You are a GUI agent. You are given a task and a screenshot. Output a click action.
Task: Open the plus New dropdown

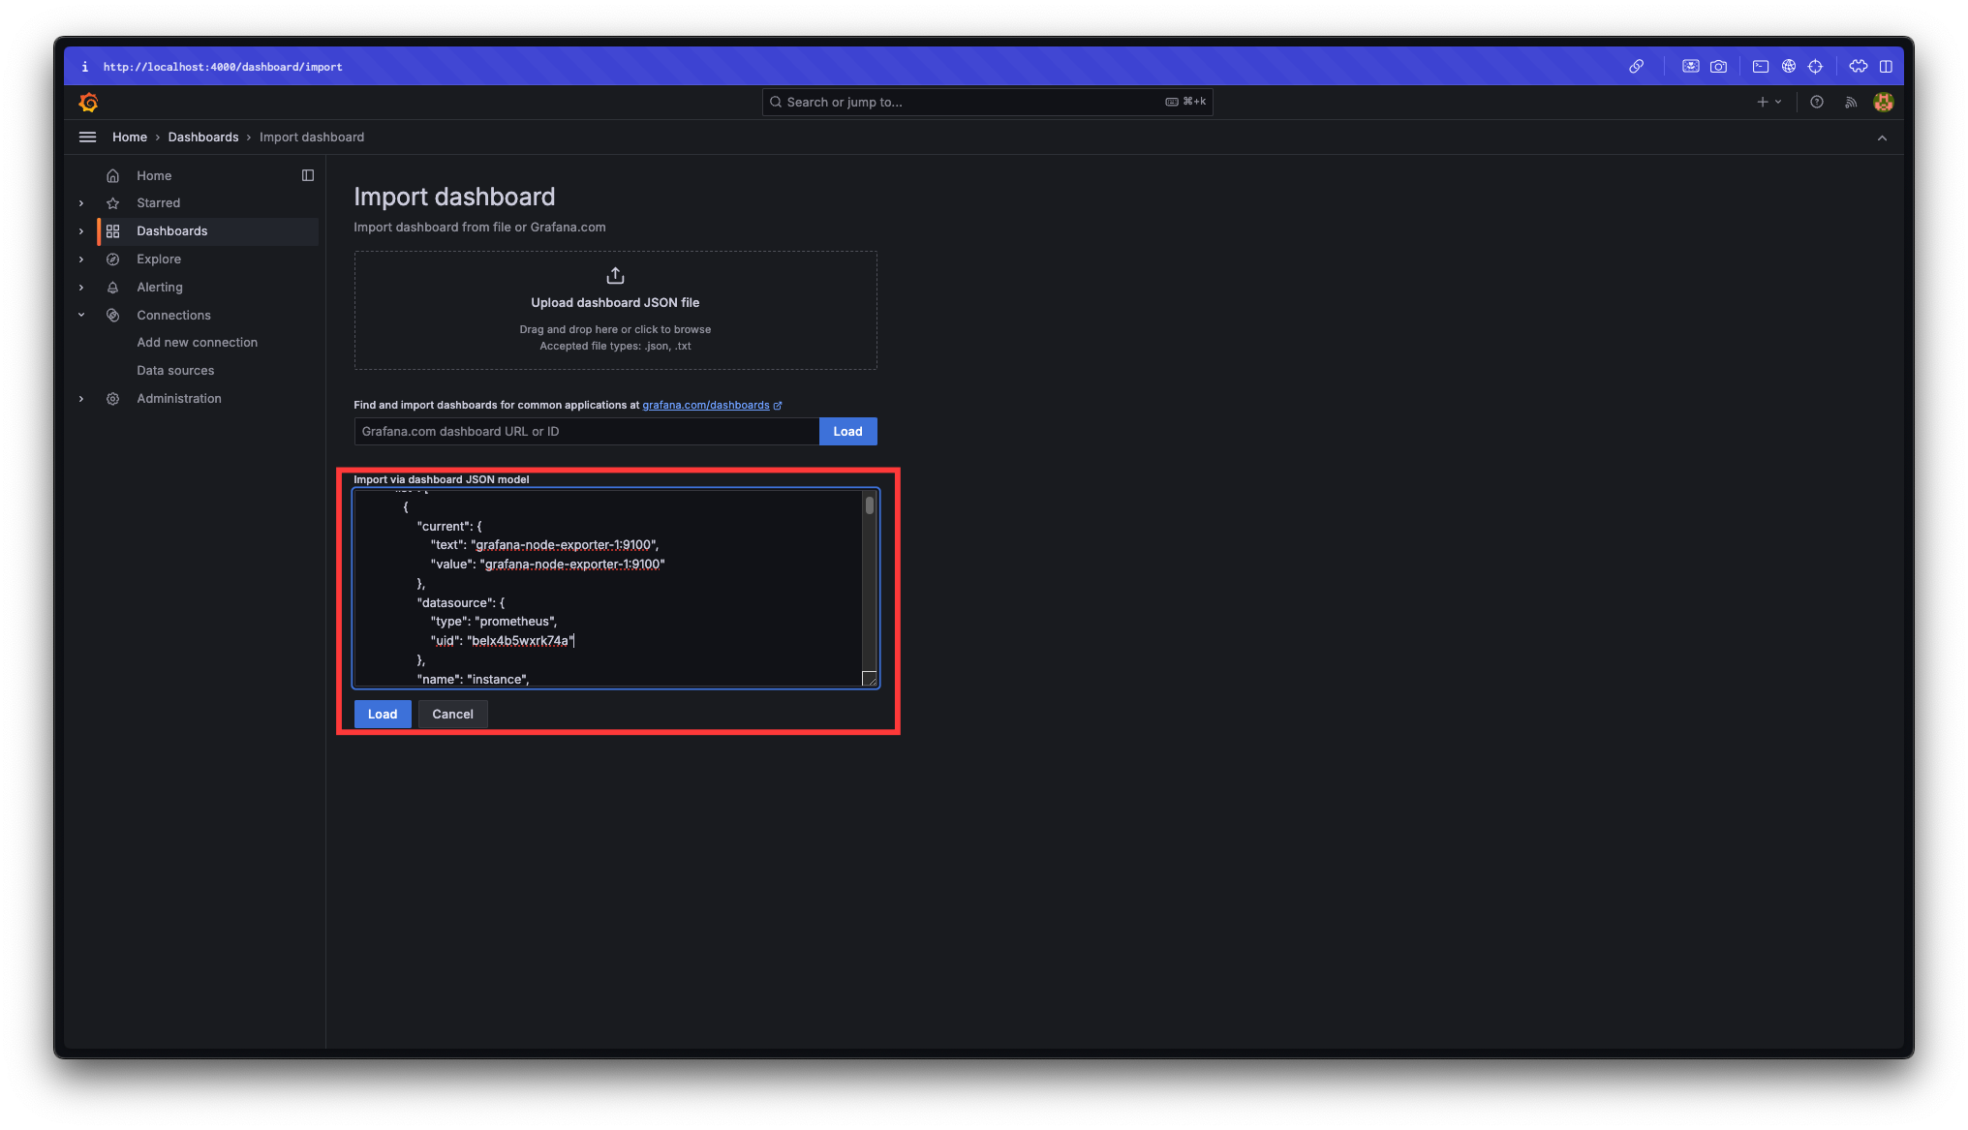(x=1768, y=102)
